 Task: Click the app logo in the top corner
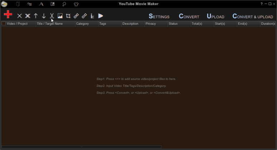click(x=4, y=4)
